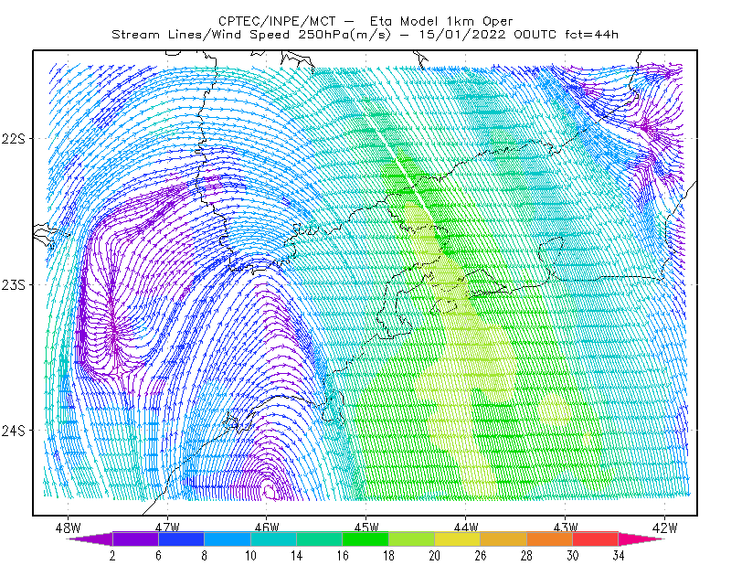Click the 24S latitude label
This screenshot has height=565, width=731.
(x=13, y=431)
